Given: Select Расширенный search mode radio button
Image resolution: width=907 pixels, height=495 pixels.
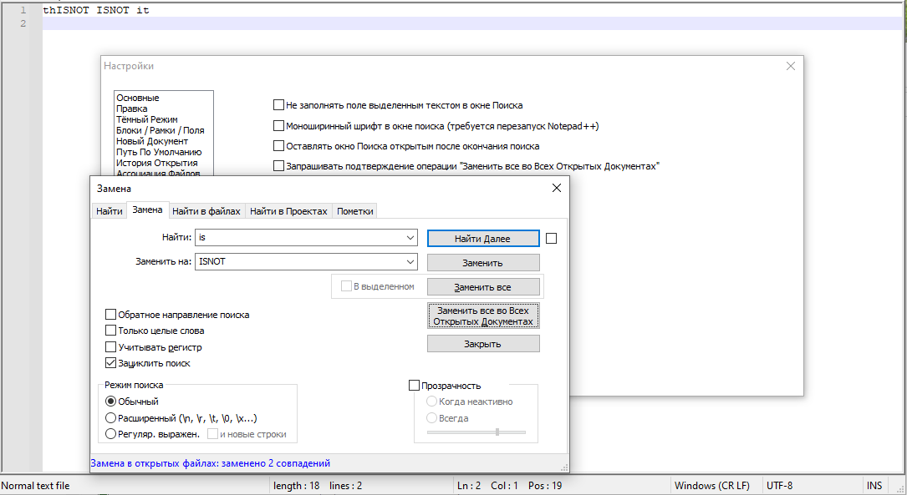Looking at the screenshot, I should 111,418.
